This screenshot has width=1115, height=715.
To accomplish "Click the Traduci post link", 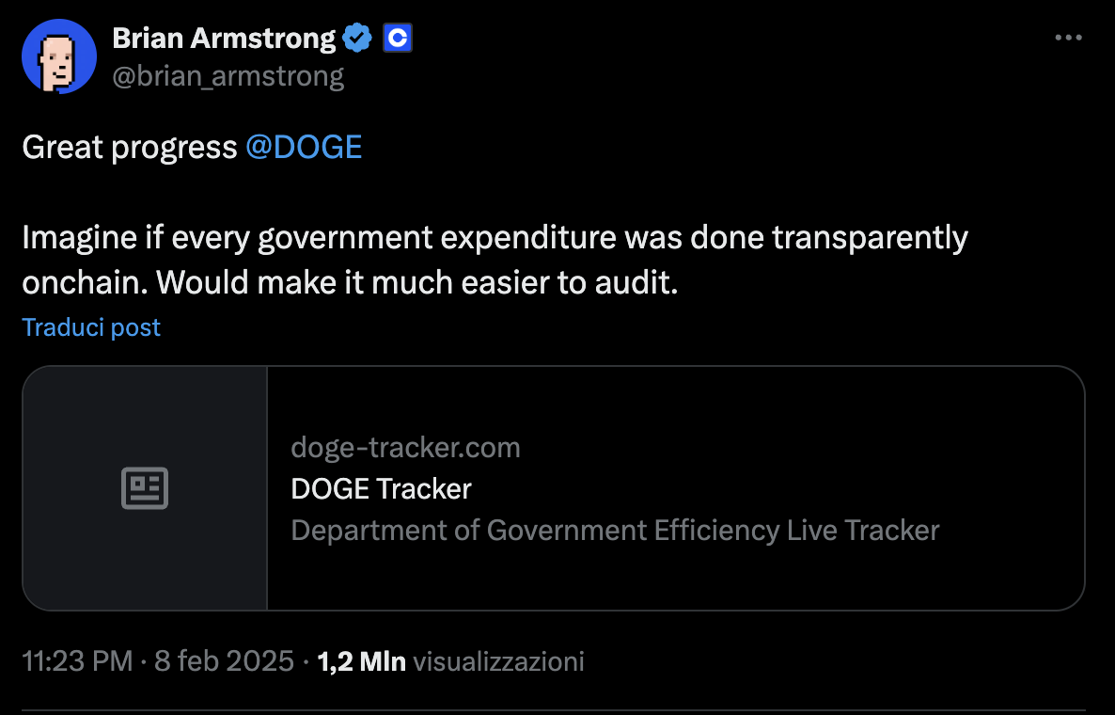I will click(91, 327).
